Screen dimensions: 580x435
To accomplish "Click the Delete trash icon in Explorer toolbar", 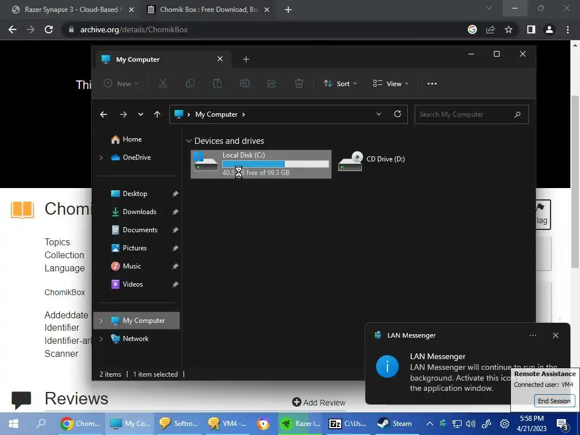I will click(299, 84).
